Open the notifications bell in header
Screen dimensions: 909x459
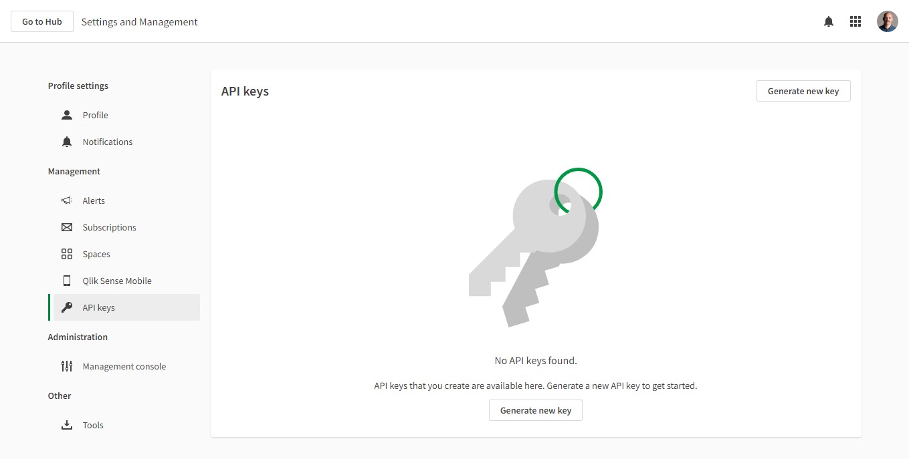pos(829,21)
